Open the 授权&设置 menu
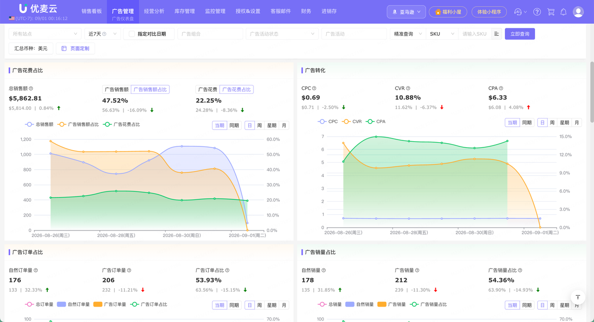594x322 pixels. pyautogui.click(x=248, y=11)
